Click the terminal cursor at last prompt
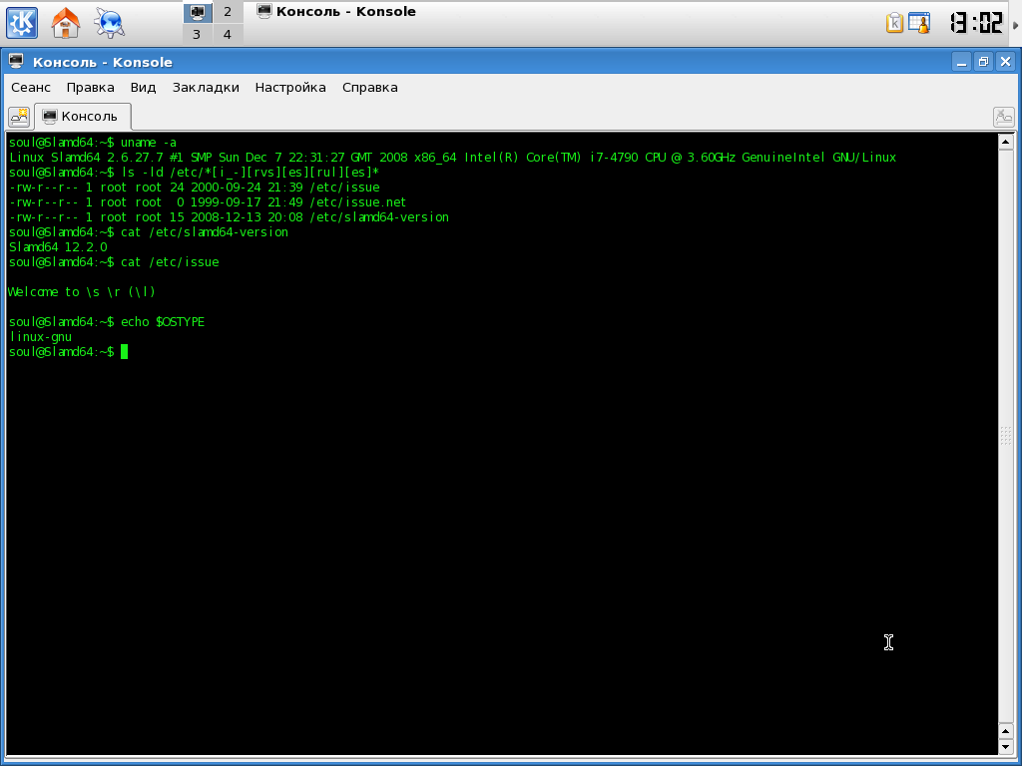This screenshot has width=1022, height=766. (x=125, y=352)
